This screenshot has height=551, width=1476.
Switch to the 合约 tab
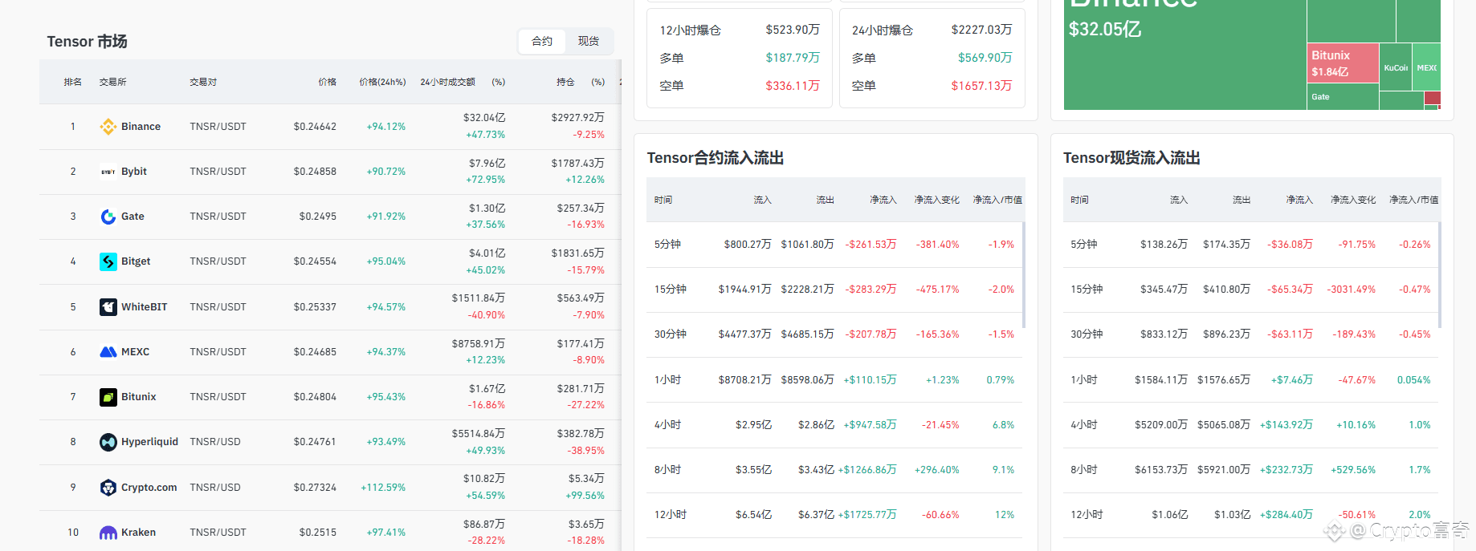[542, 41]
